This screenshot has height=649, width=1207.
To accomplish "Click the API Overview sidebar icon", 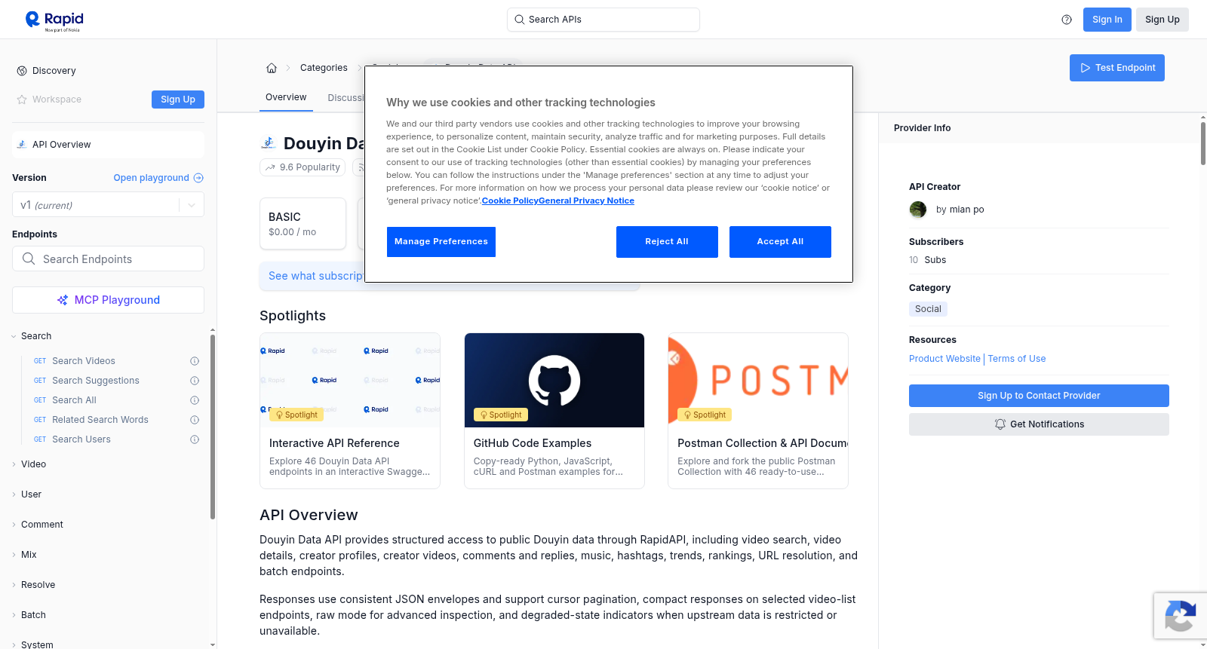I will click(x=22, y=145).
